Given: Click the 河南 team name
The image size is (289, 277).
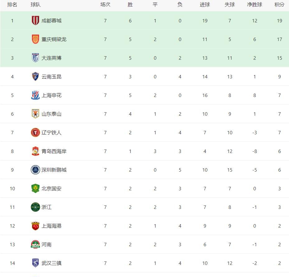Looking at the screenshot, I should click(x=47, y=244).
